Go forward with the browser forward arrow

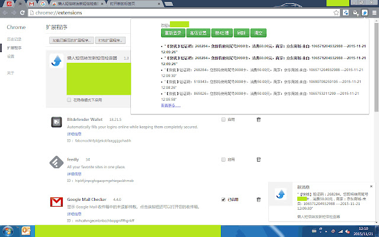point(14,12)
